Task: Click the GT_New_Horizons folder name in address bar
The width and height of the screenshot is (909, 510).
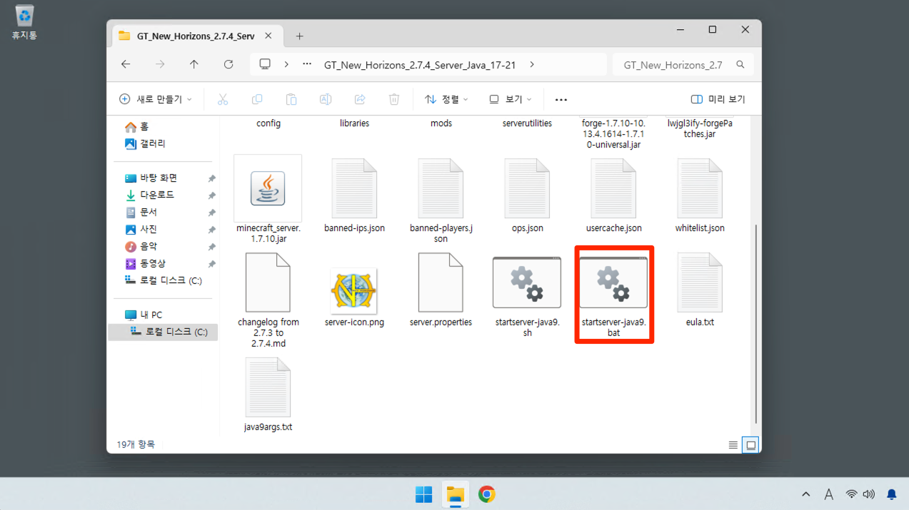Action: pyautogui.click(x=420, y=64)
